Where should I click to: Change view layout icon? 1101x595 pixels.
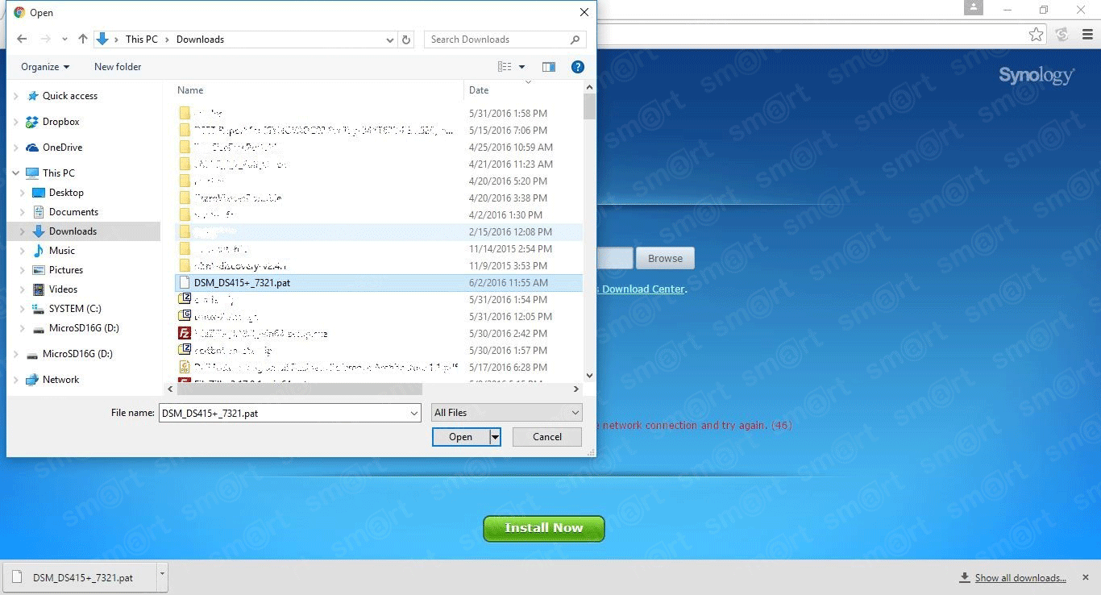[x=505, y=67]
